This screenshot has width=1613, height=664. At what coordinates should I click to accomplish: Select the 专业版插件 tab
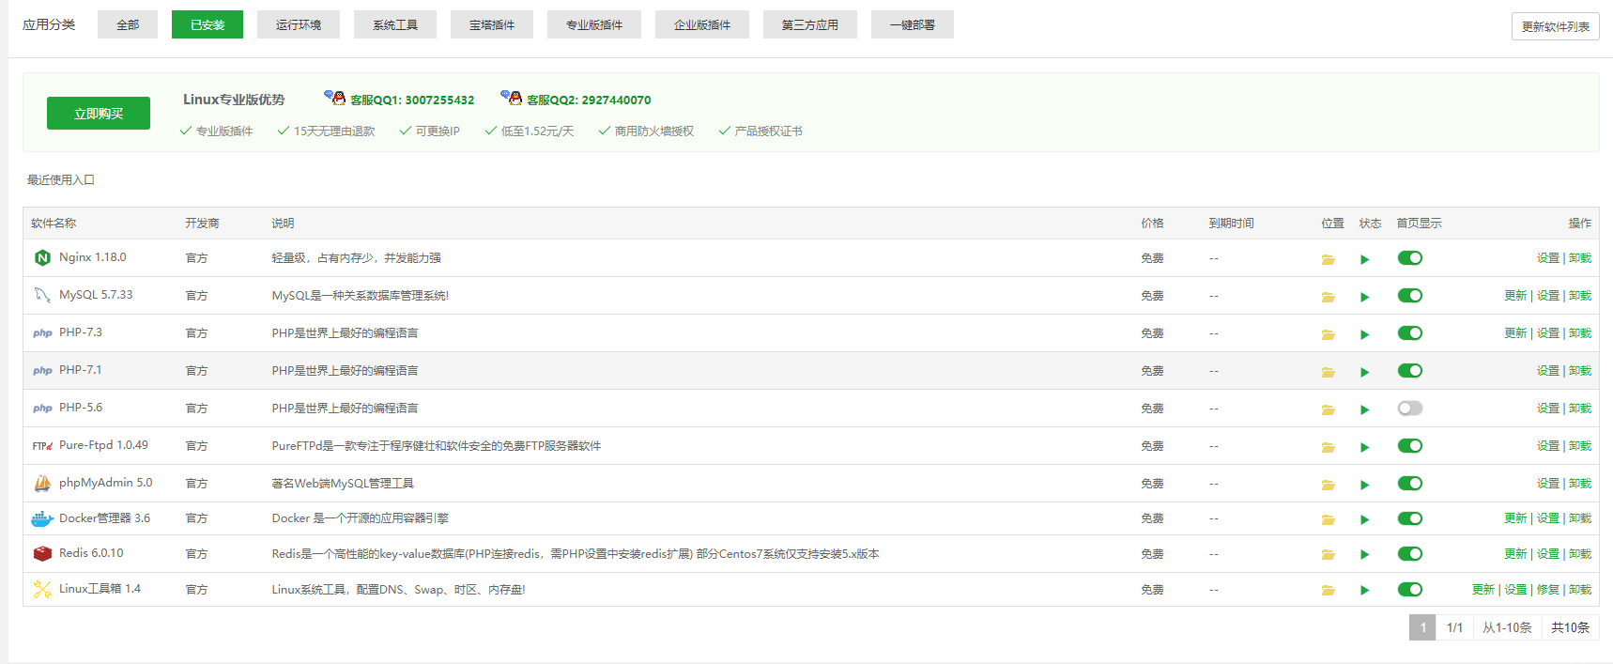pos(594,24)
